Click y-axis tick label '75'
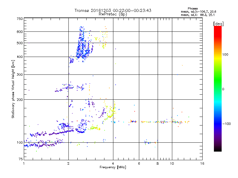The width and height of the screenshot is (238, 178). (x=21, y=159)
